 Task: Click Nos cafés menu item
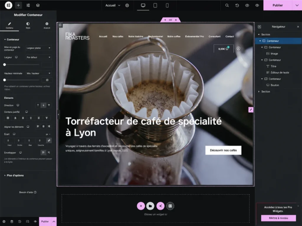pos(118,36)
